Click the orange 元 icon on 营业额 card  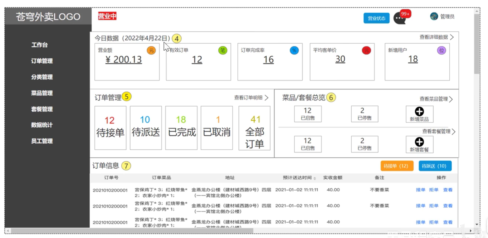click(151, 50)
